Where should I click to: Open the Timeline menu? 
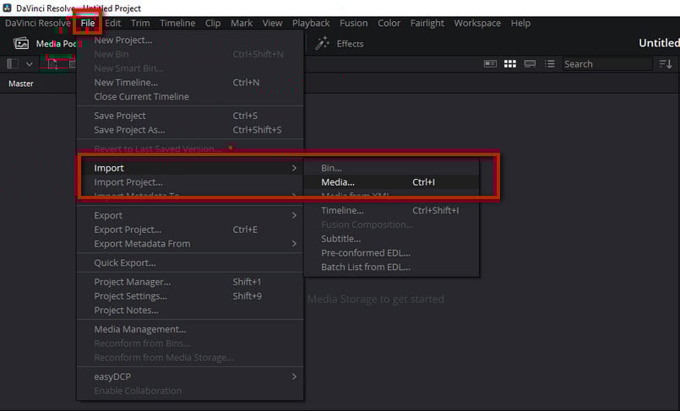coord(177,23)
